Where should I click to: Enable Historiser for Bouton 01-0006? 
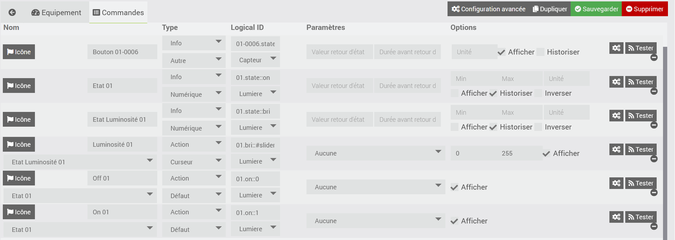(540, 52)
